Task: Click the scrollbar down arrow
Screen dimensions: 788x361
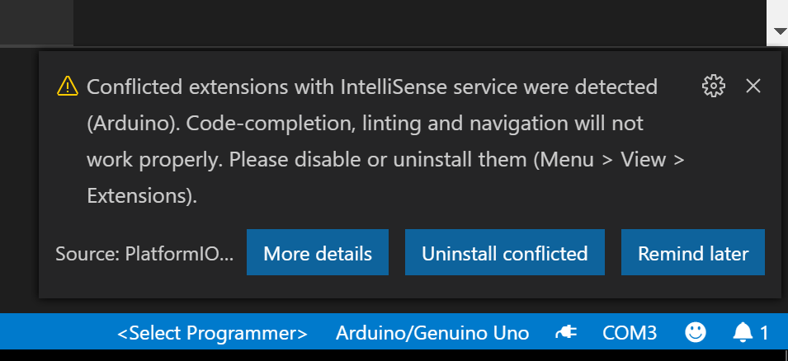Action: pyautogui.click(x=780, y=31)
